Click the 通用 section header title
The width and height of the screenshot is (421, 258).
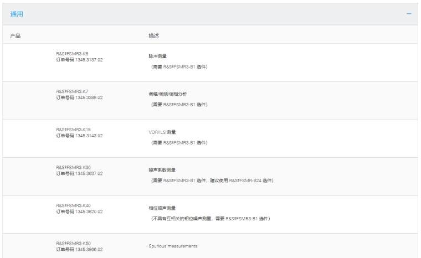click(x=17, y=14)
